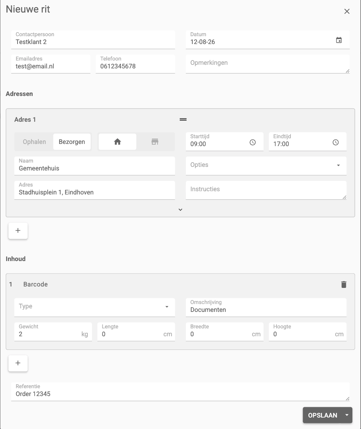Click the Datum field value 12-08-26
The width and height of the screenshot is (361, 429).
(x=203, y=42)
